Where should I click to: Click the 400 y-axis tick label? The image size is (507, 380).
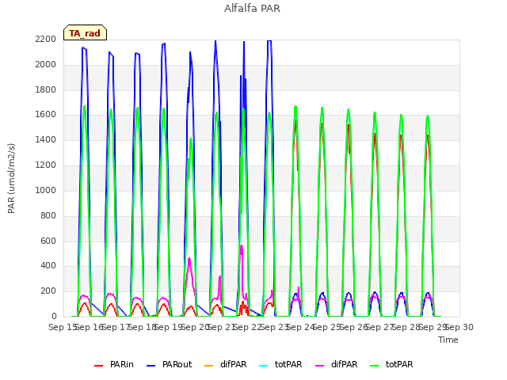click(48, 266)
